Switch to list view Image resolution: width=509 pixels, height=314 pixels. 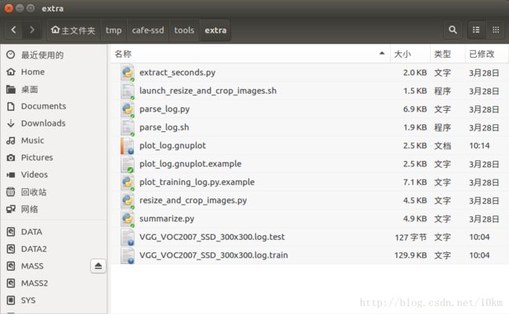(476, 30)
